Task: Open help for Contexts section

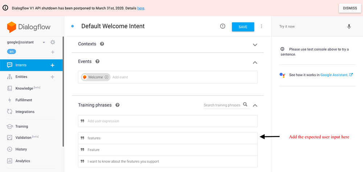Action: point(102,44)
